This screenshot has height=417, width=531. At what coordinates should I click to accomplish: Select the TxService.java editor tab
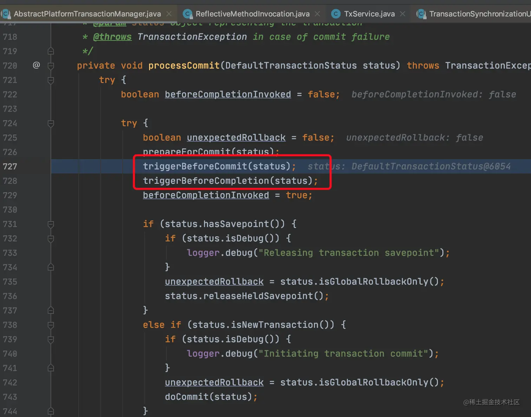(x=369, y=14)
